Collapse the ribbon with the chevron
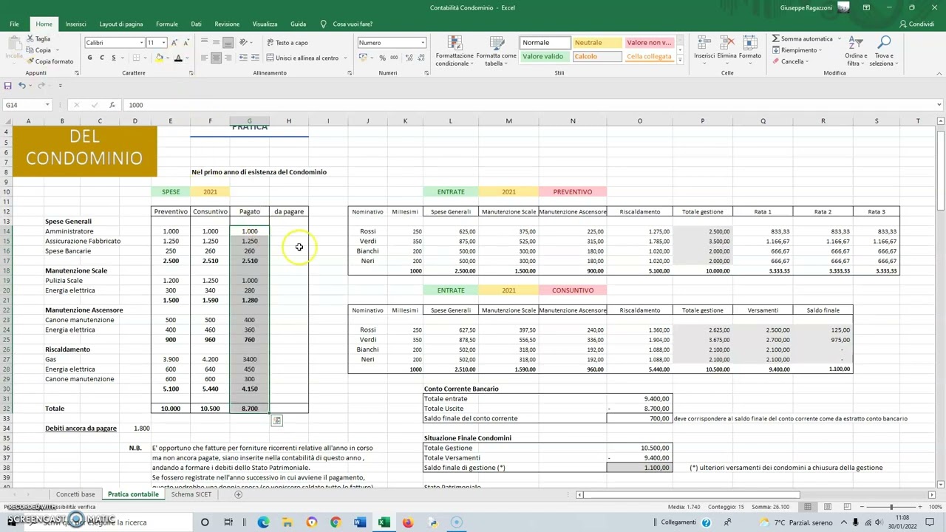Image resolution: width=946 pixels, height=532 pixels. (939, 73)
